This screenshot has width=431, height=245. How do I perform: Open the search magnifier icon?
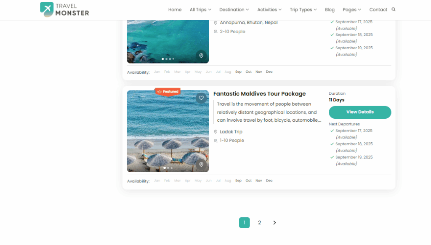[394, 9]
